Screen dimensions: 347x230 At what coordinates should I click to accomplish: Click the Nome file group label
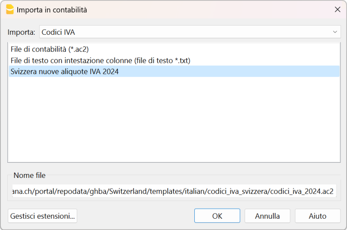[29, 175]
